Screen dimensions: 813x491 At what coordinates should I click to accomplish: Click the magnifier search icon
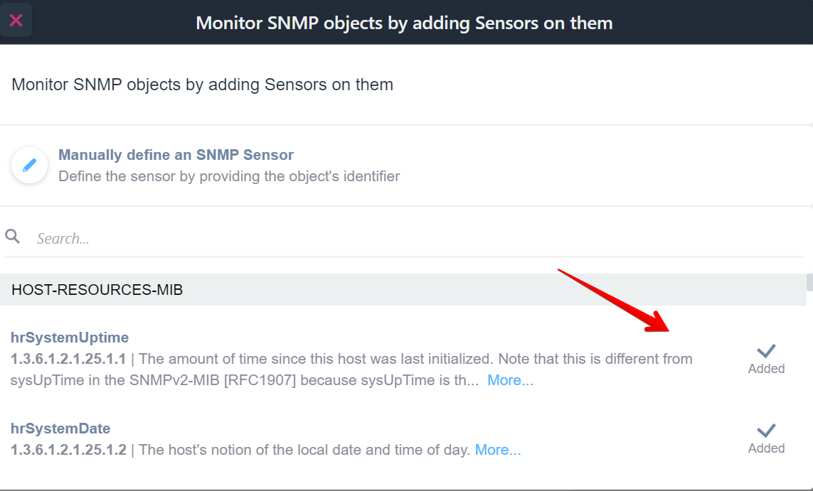coord(13,237)
